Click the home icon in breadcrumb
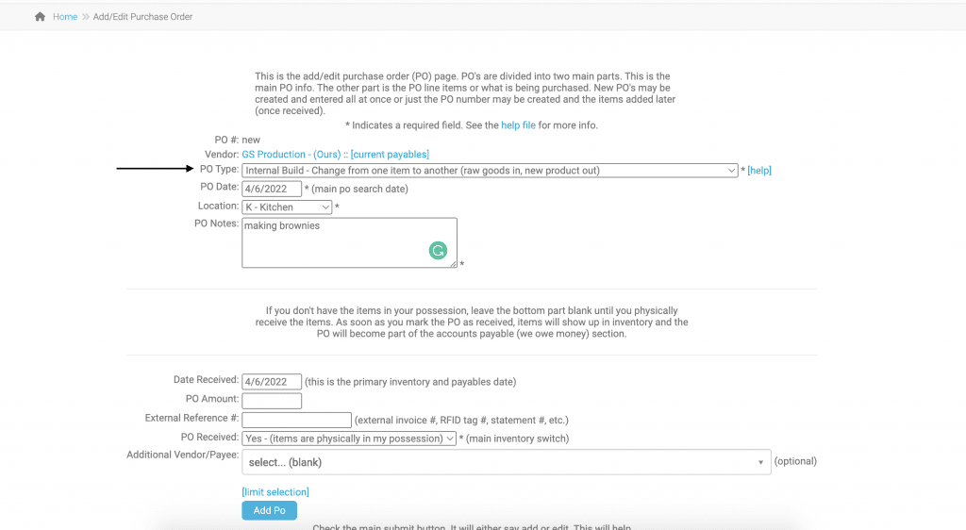The width and height of the screenshot is (966, 530). [x=40, y=17]
